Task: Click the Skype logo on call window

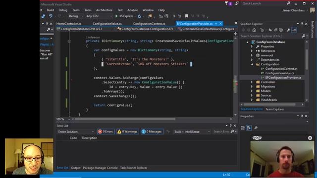Action: tap(257, 138)
